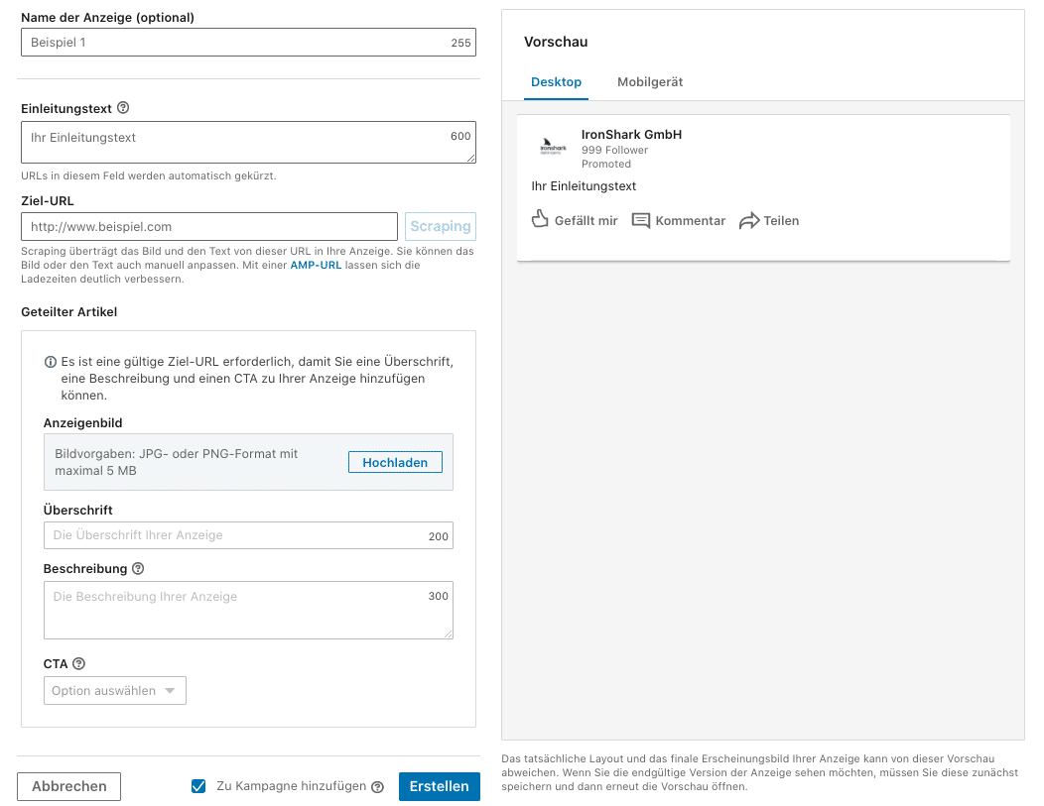Screen dimensions: 1044x806
Task: Click the Abbrechen button
Action: pos(68,786)
